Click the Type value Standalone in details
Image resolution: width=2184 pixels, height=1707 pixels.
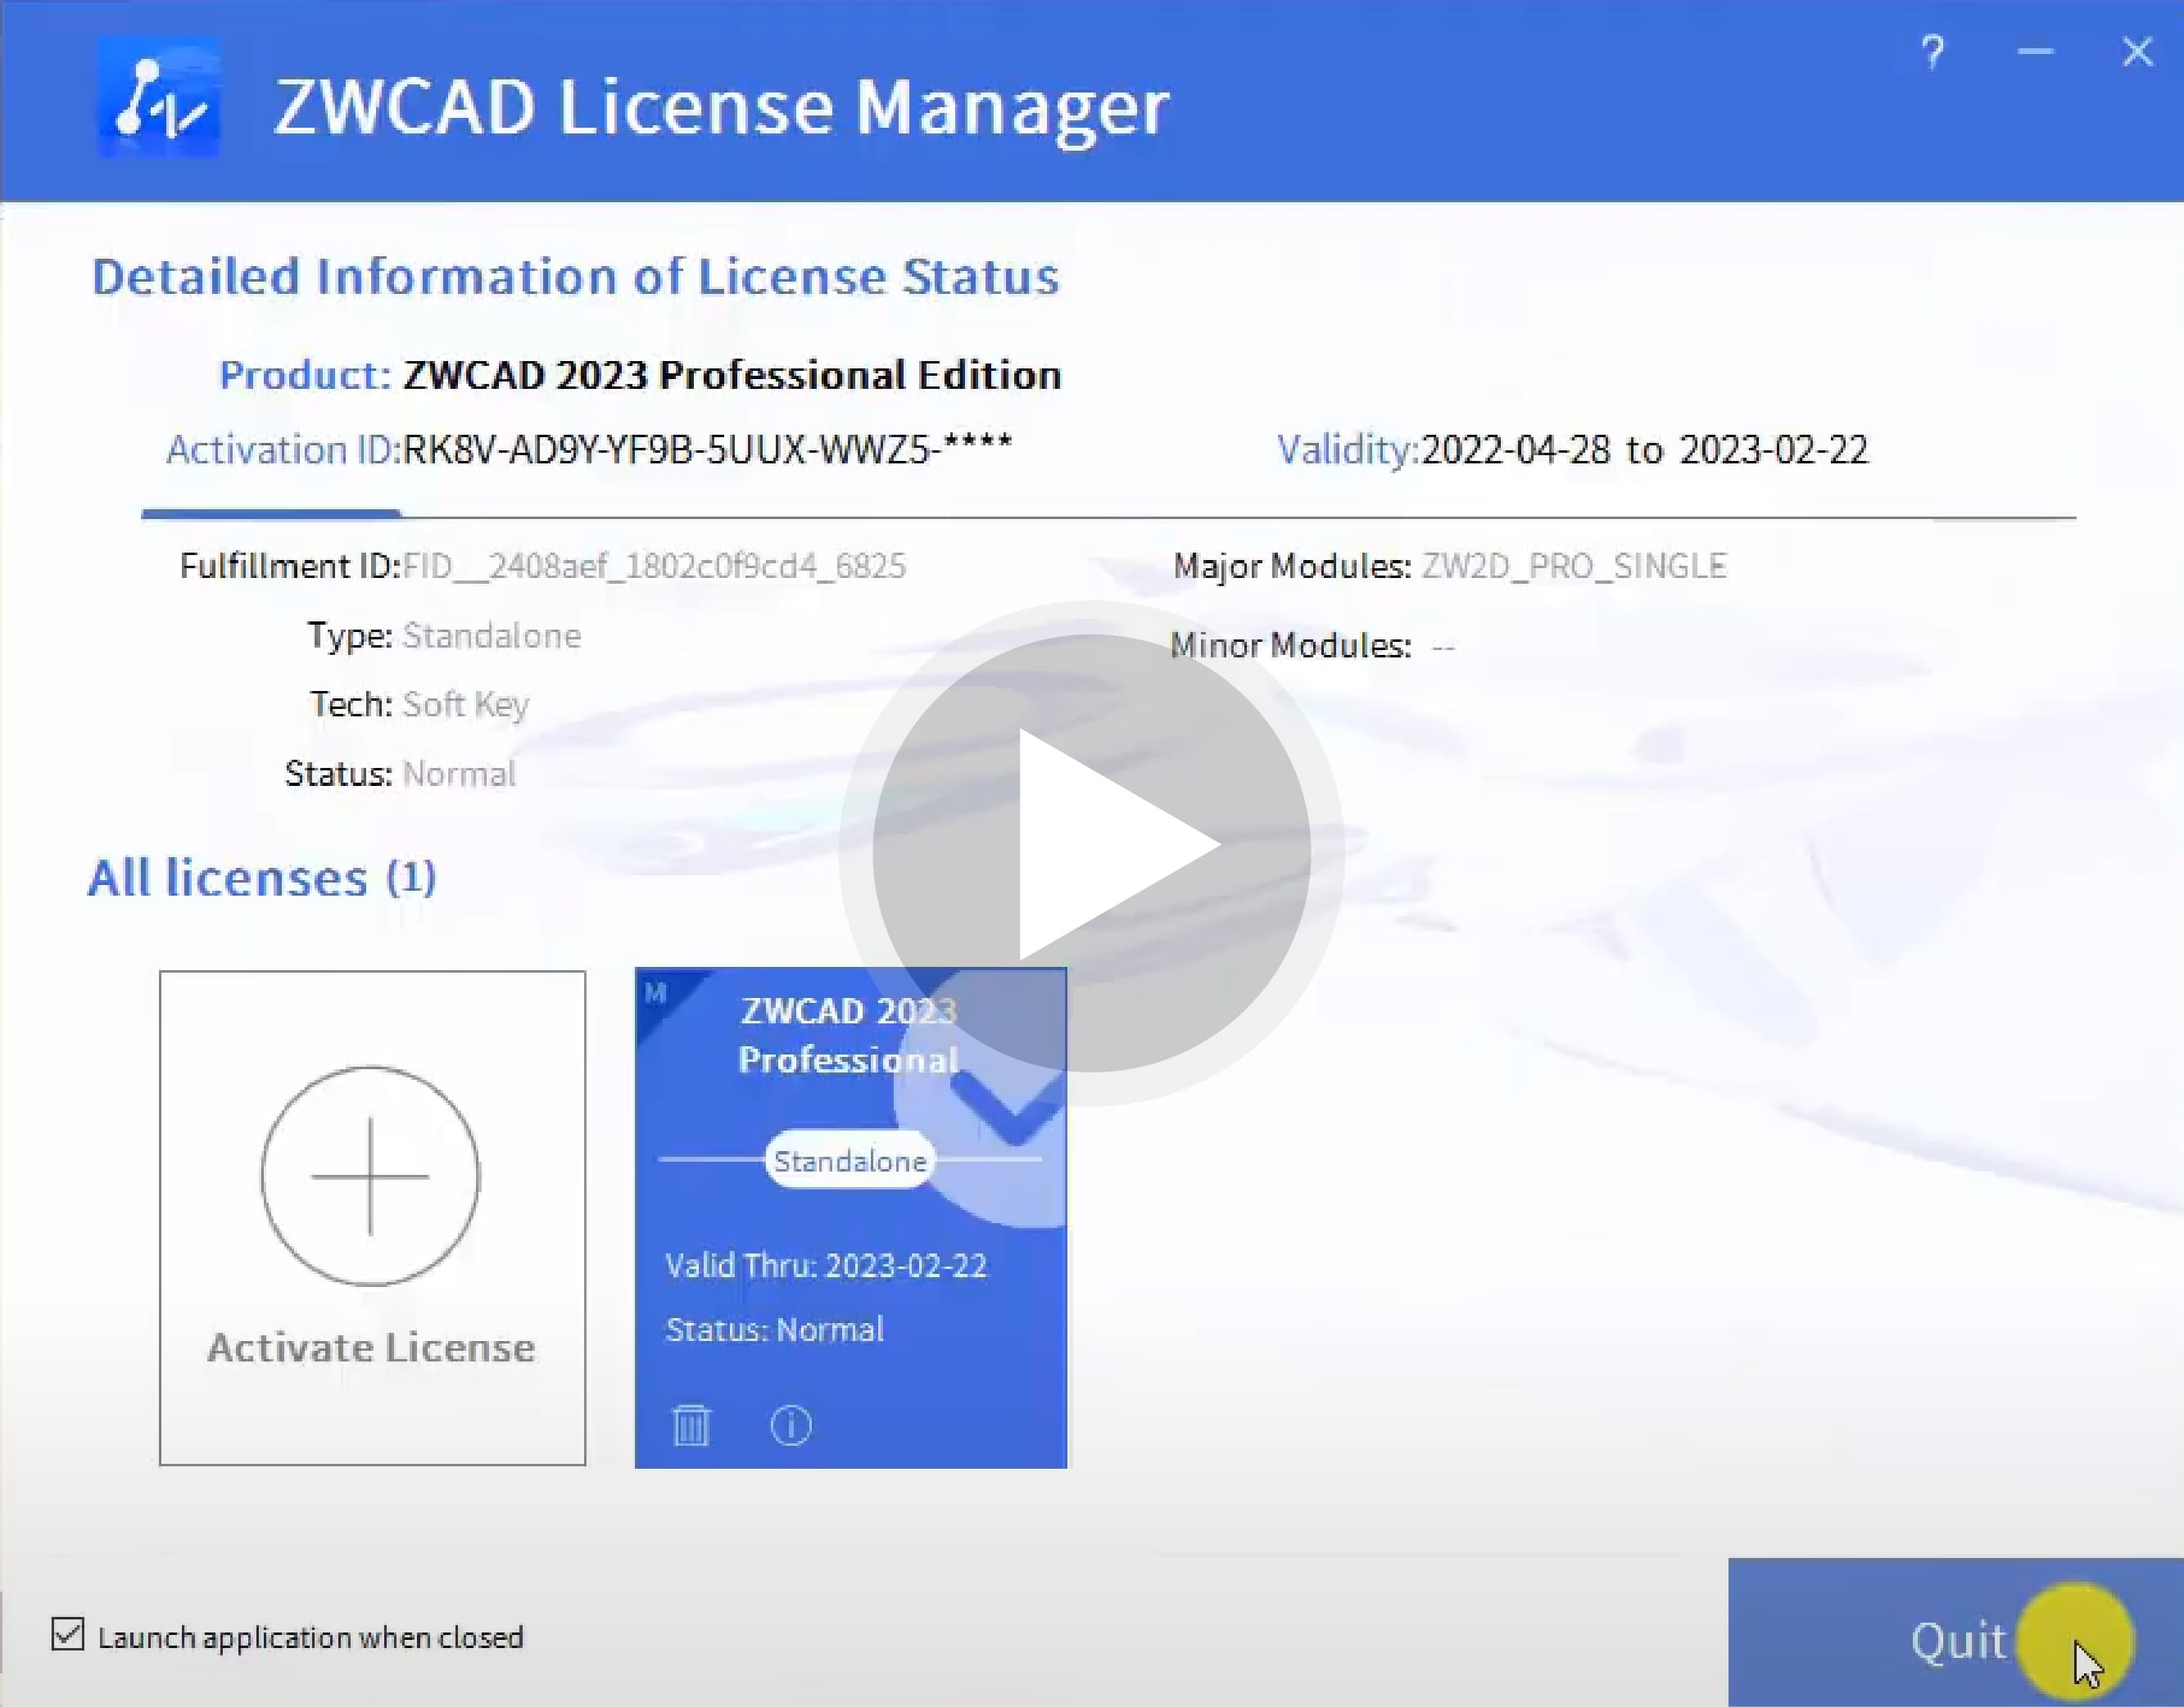491,635
